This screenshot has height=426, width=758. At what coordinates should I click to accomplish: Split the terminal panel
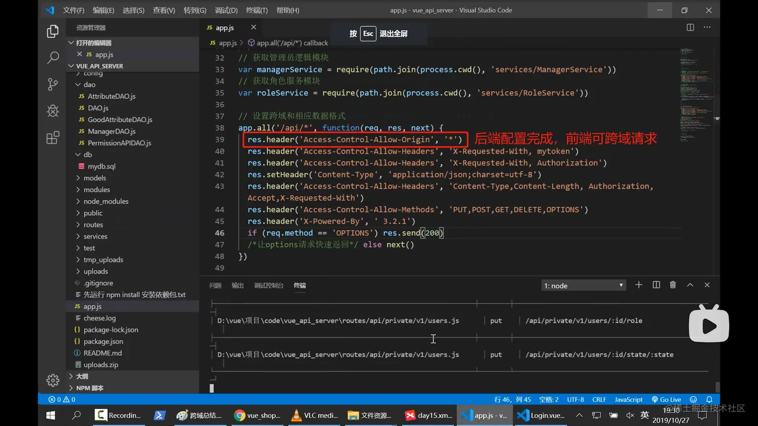click(656, 285)
